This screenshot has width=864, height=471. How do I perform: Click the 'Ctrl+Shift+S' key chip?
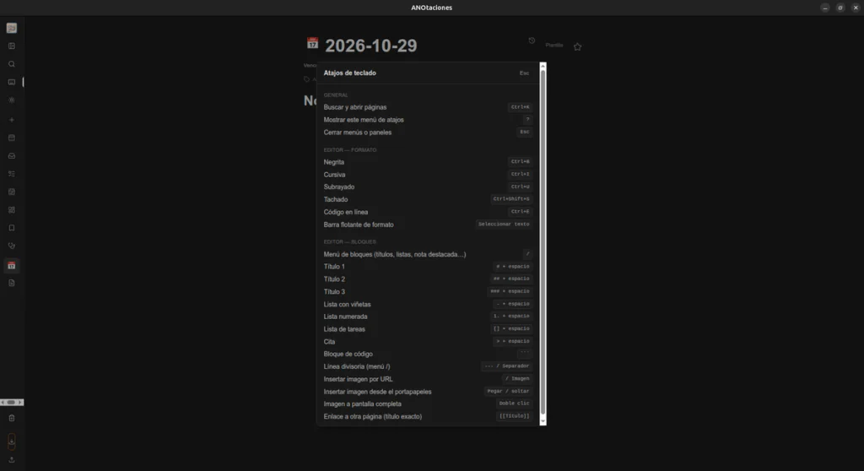(511, 199)
